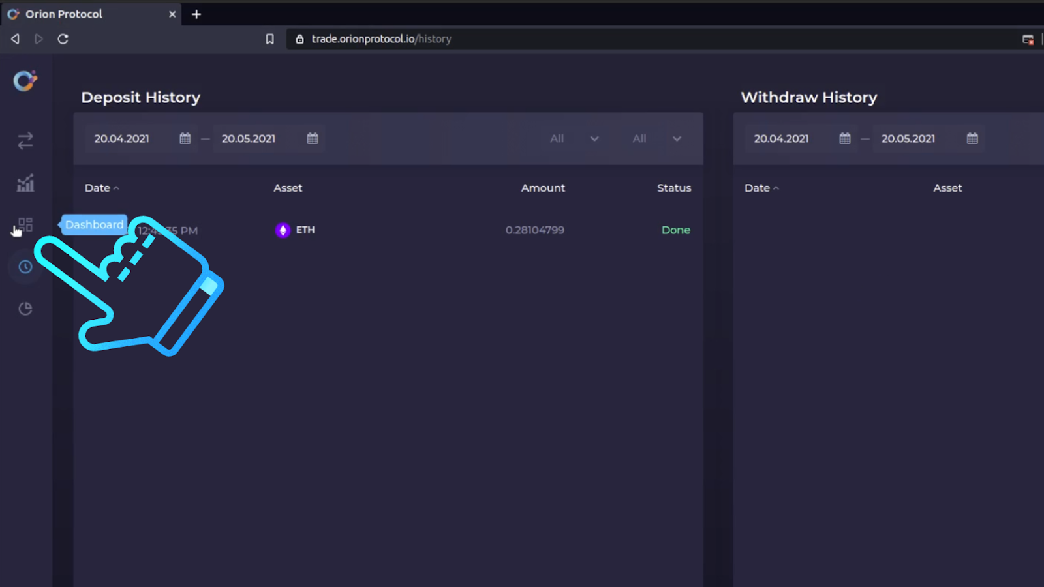Open the Dashboard grid sidebar icon

25,225
